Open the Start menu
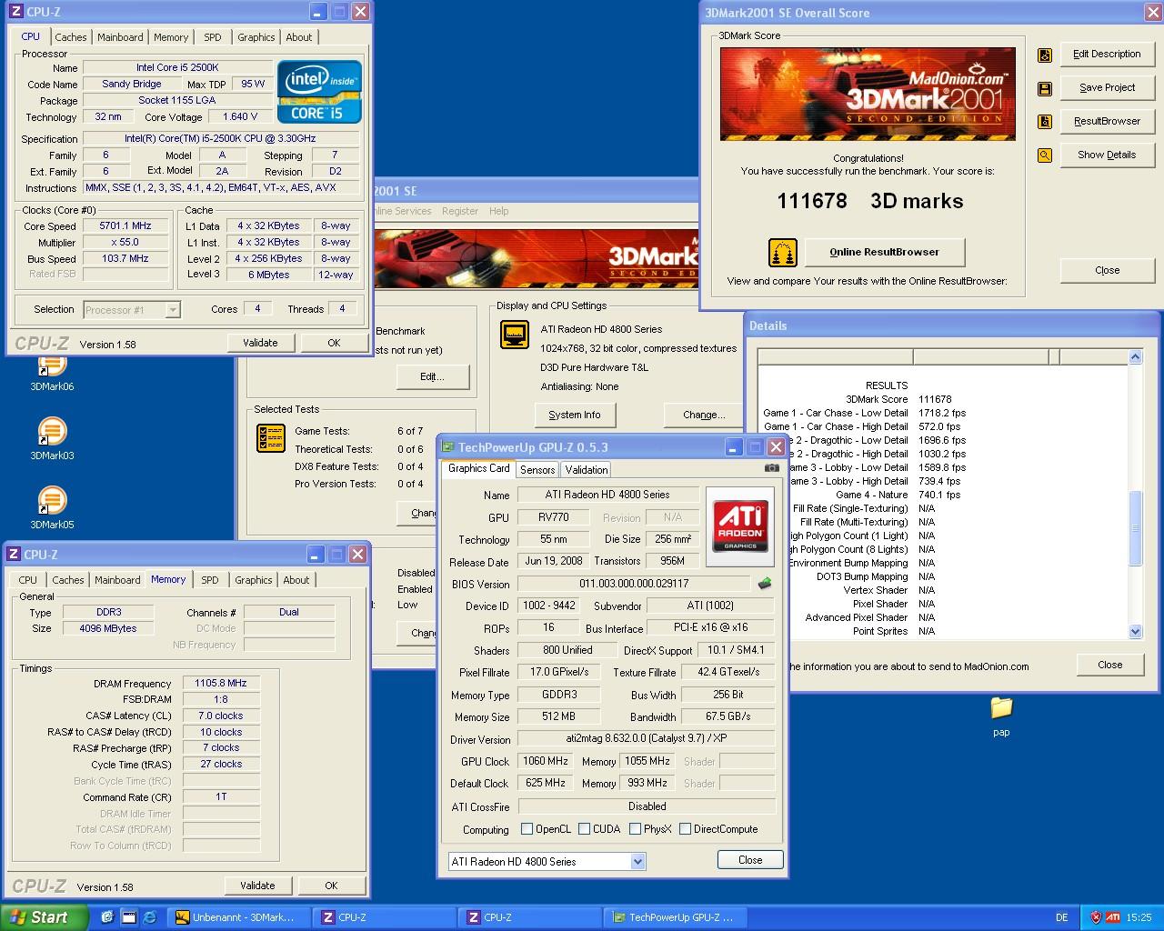The width and height of the screenshot is (1164, 931). 45,917
